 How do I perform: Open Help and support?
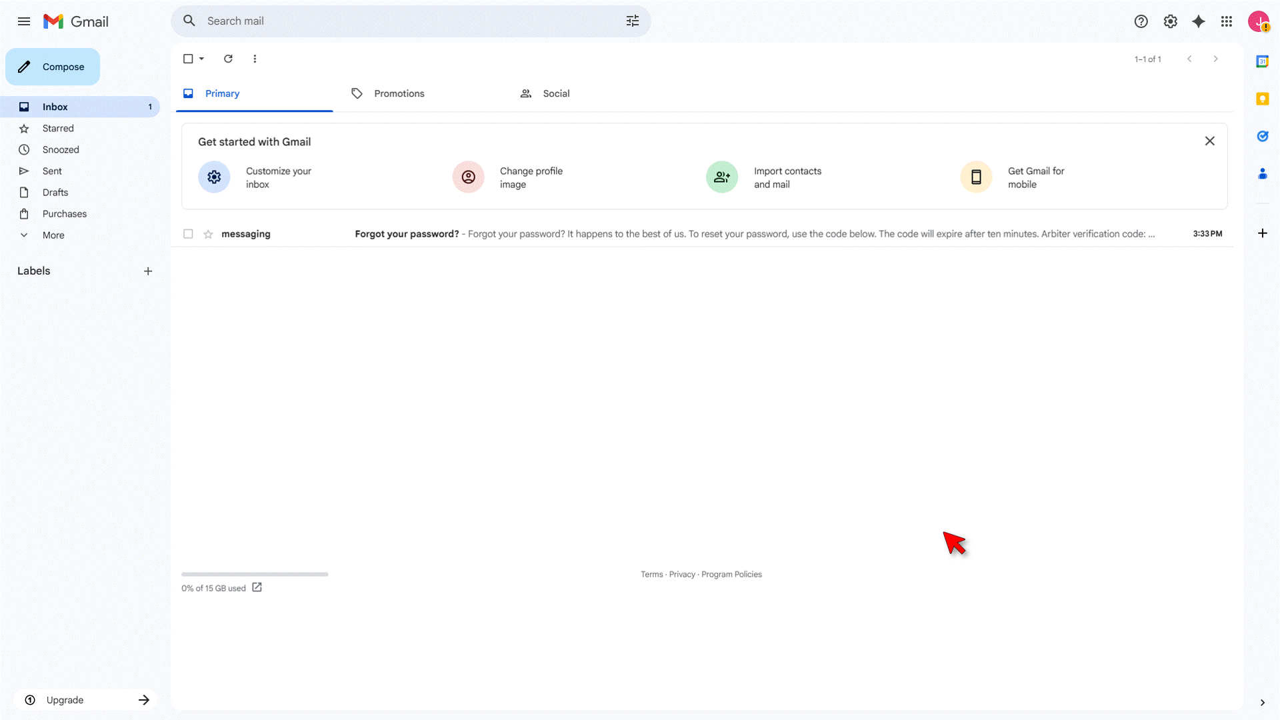tap(1141, 21)
